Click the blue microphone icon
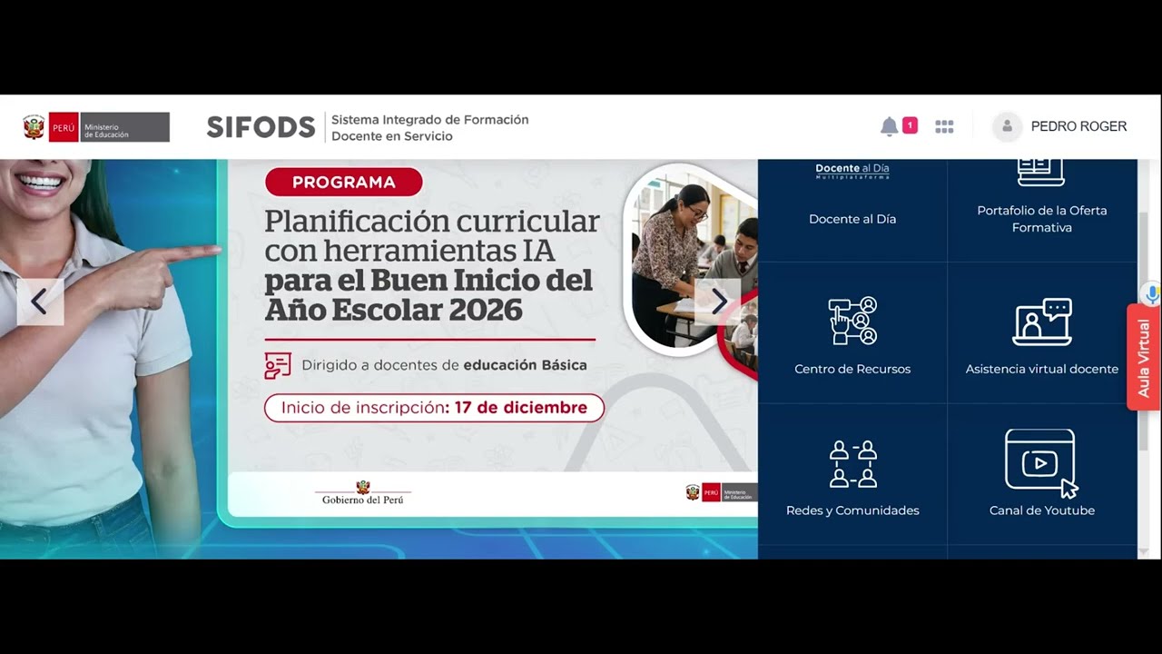The height and width of the screenshot is (654, 1162). pyautogui.click(x=1152, y=294)
